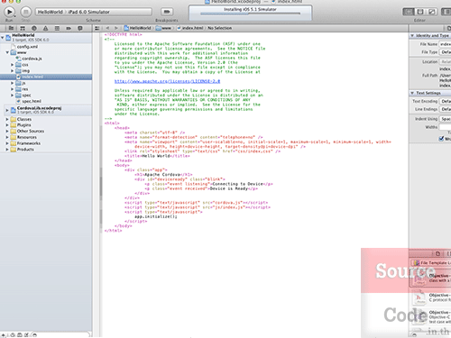This screenshot has width=451, height=338.
Task: Expand the Frameworks group
Action: click(x=7, y=143)
